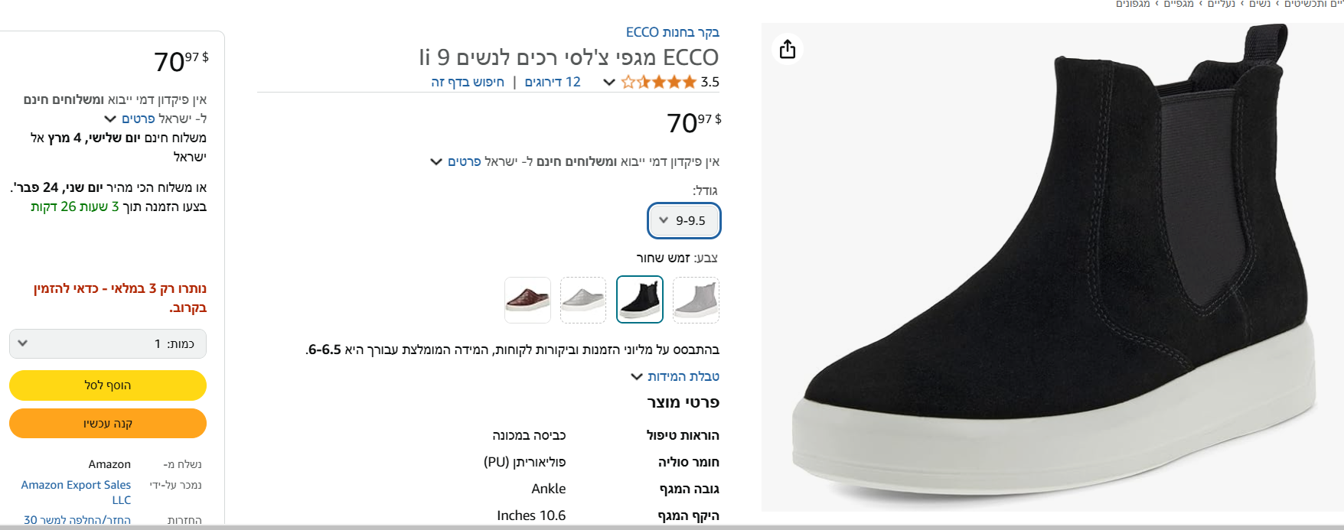Open the quantity (כמות) dropdown
The image size is (1344, 530).
[x=108, y=344]
